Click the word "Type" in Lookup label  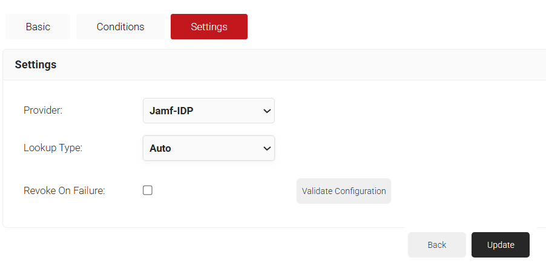pos(68,148)
